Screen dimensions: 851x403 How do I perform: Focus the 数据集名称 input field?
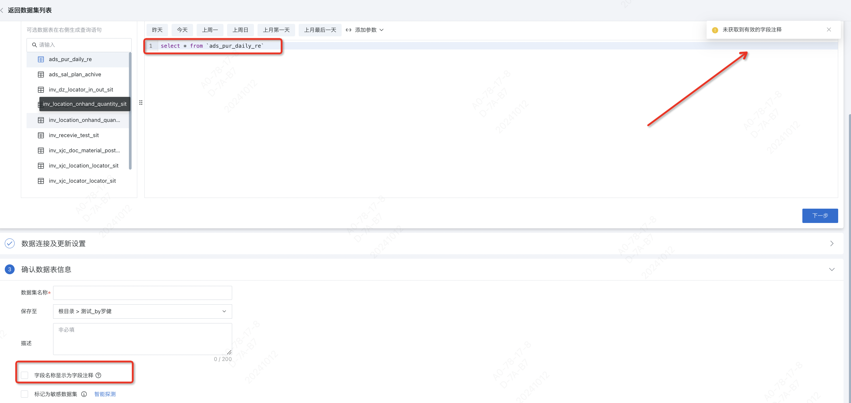pyautogui.click(x=142, y=293)
